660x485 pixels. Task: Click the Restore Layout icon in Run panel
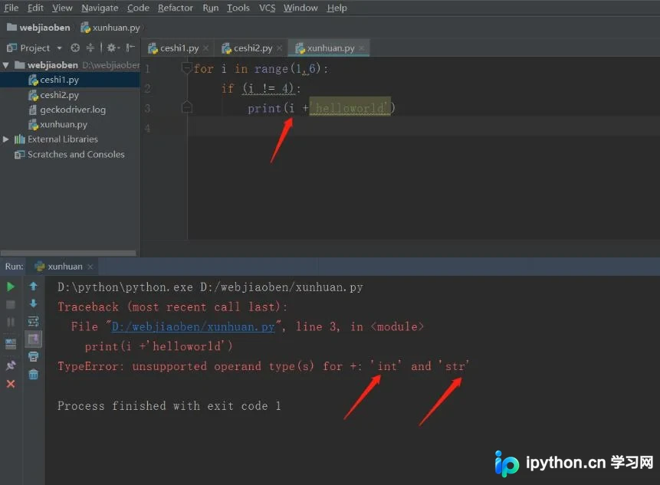(11, 344)
